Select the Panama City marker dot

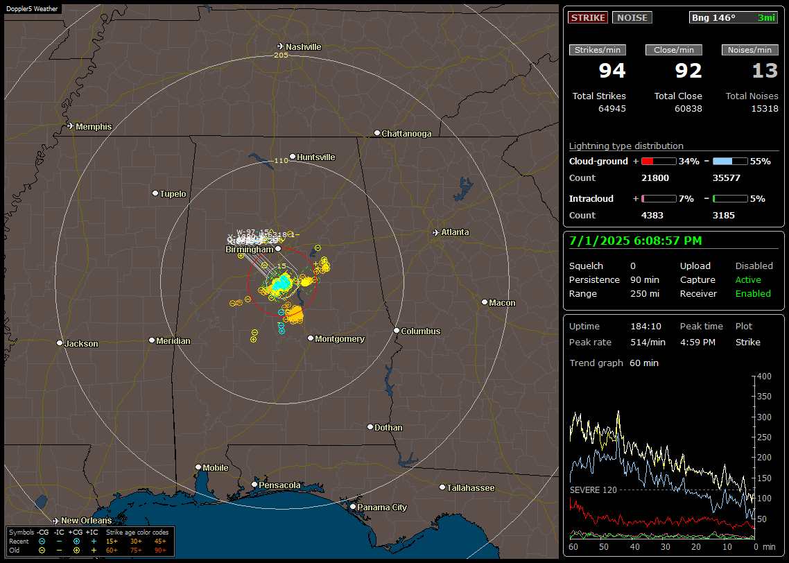tap(353, 507)
